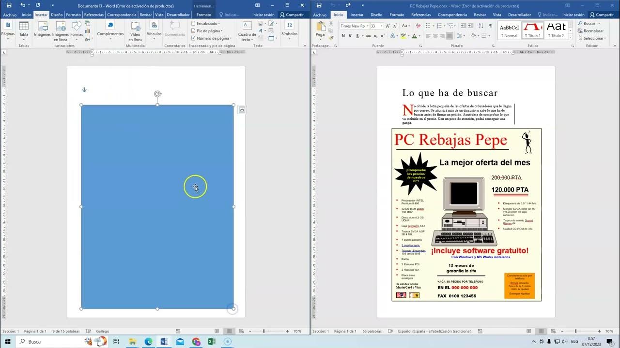This screenshot has width=620, height=348.
Task: Open Vídeo en línea button
Action: tap(135, 31)
